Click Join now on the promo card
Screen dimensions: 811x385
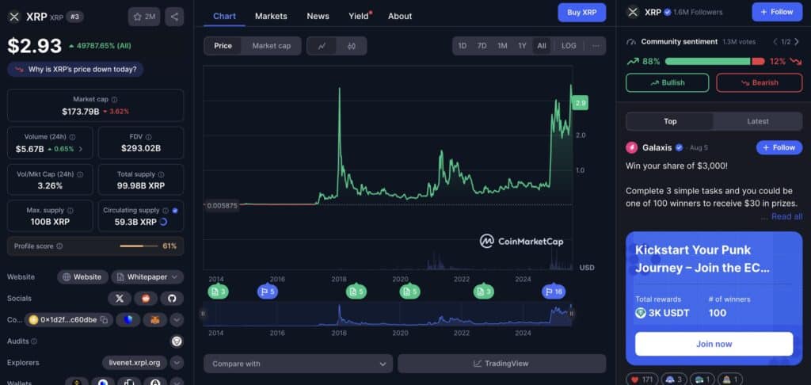click(714, 344)
